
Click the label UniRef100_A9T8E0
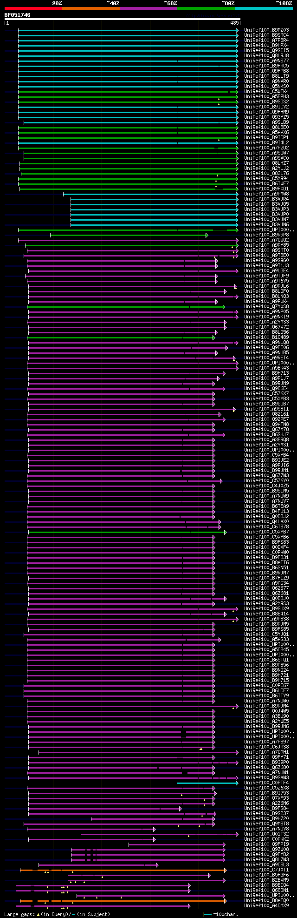tap(266, 256)
